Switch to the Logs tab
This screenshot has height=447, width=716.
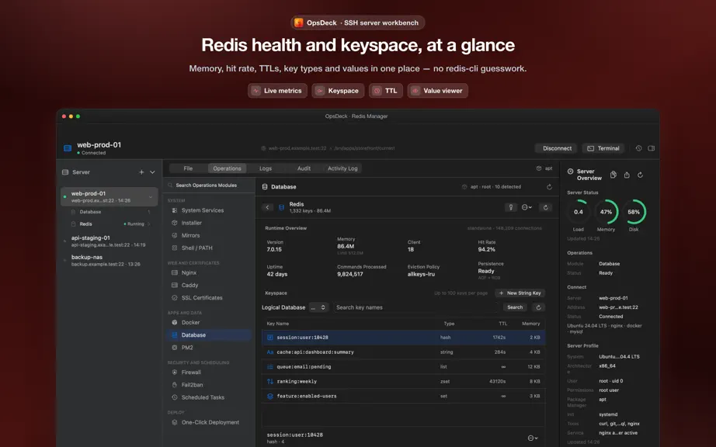266,168
